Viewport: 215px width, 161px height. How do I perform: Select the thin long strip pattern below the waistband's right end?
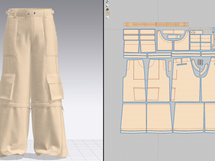click(x=200, y=28)
